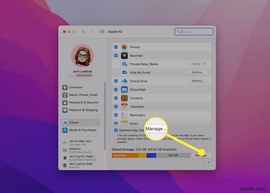Viewport: 270px width, 193px height.
Task: Uncheck the Keychain checkbox
Action: [116, 56]
